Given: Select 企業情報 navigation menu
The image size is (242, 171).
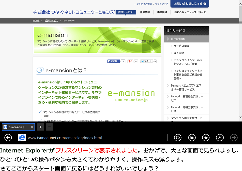Looking at the screenshot, I should pos(145,12).
